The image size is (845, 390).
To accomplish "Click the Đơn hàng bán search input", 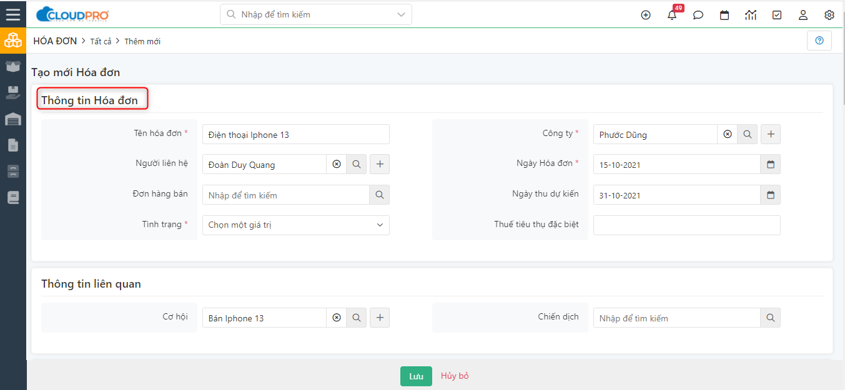I will coord(286,195).
